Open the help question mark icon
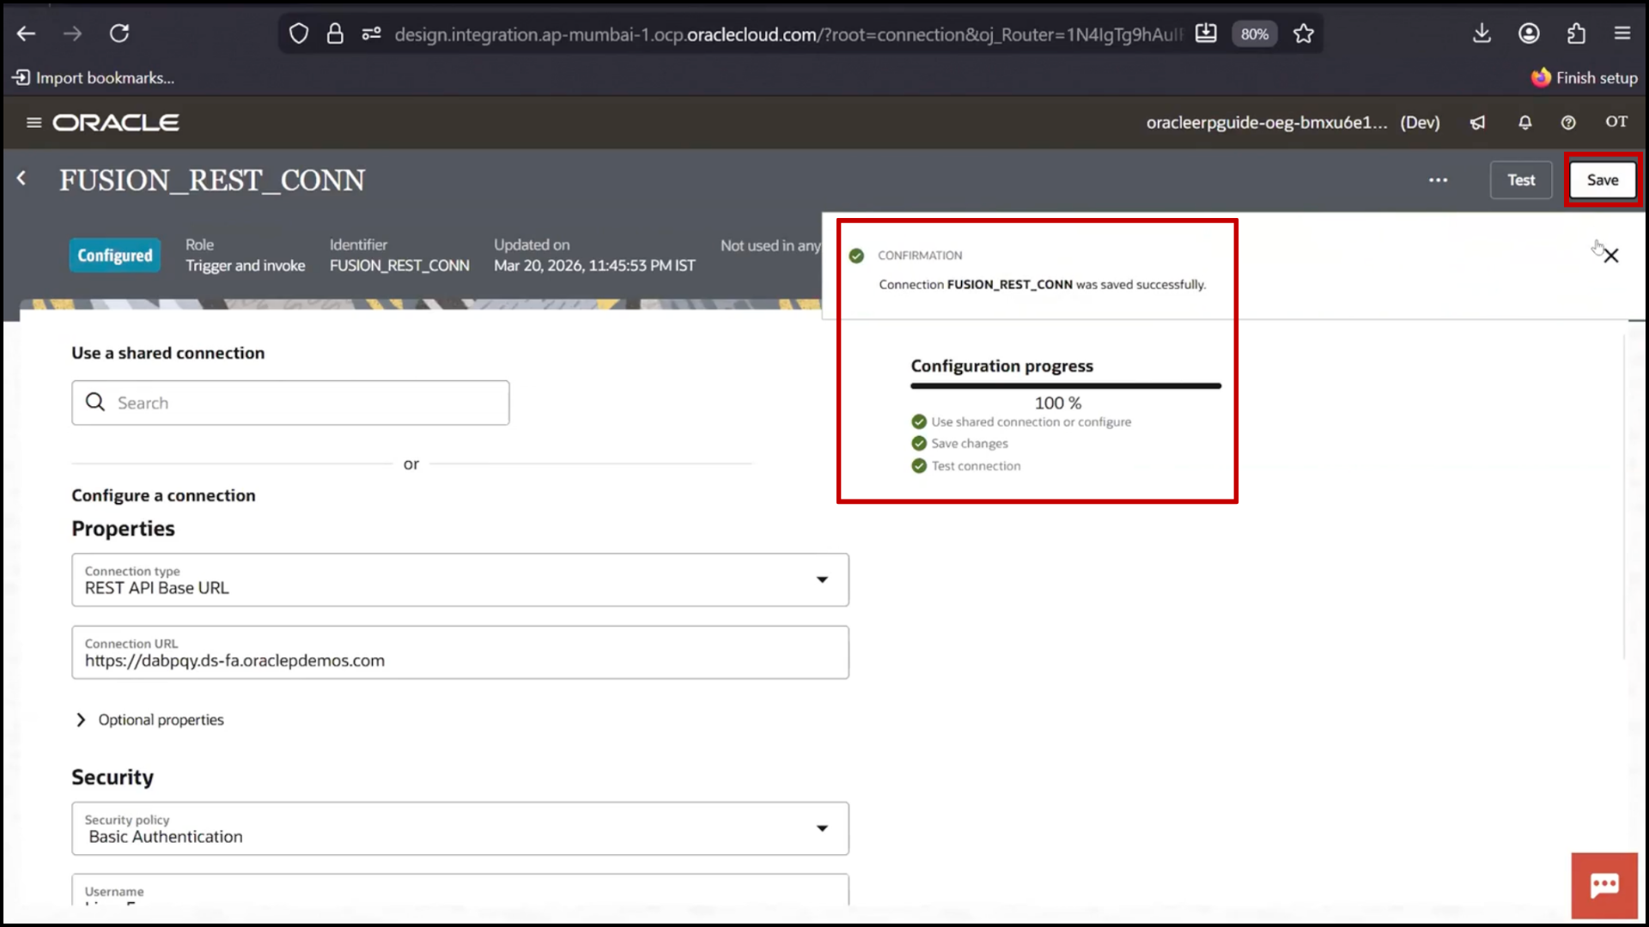The image size is (1649, 927). click(x=1568, y=123)
